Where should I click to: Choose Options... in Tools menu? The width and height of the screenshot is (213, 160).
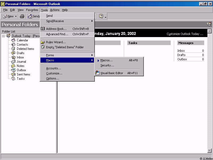67,78
